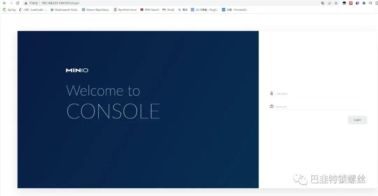Viewport: 378px width, 196px height.
Task: Open the translate page icon
Action: pos(323,3)
